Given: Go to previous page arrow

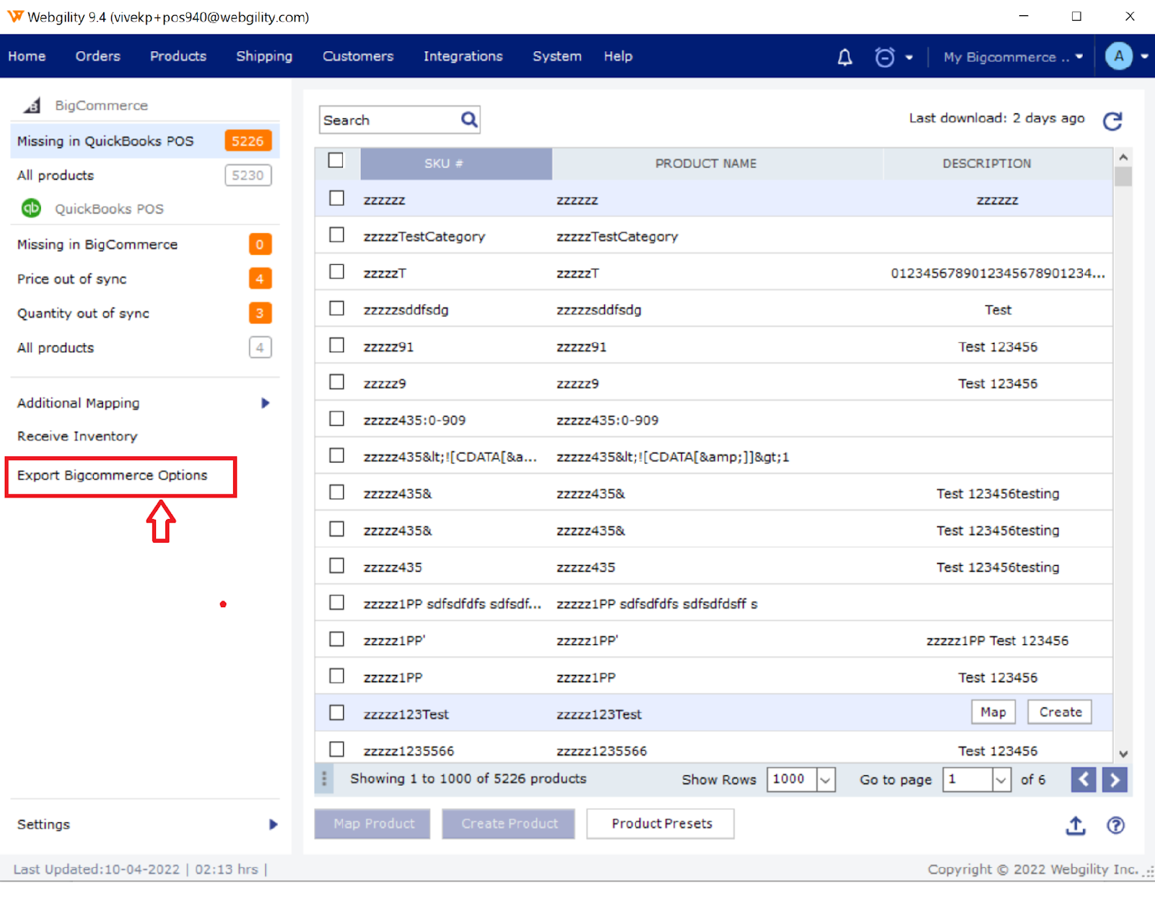Looking at the screenshot, I should coord(1084,780).
